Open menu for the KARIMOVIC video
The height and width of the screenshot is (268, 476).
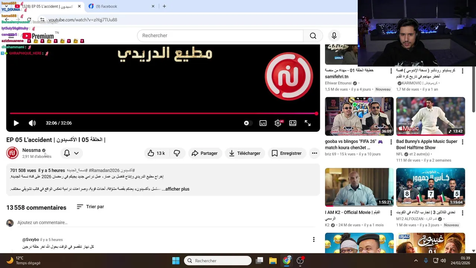click(463, 71)
